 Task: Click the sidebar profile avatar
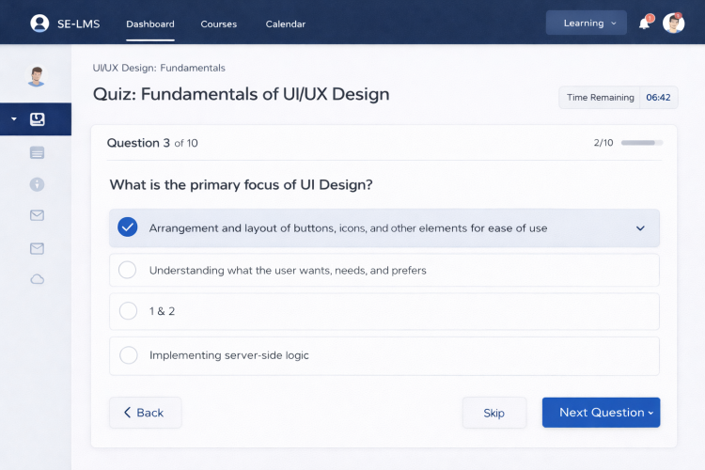(37, 75)
